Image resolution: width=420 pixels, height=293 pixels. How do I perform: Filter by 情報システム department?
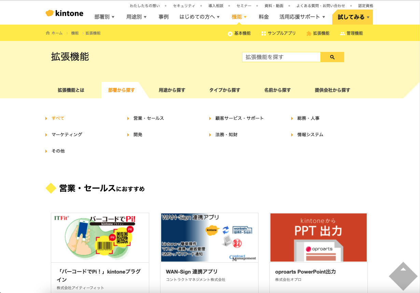310,135
